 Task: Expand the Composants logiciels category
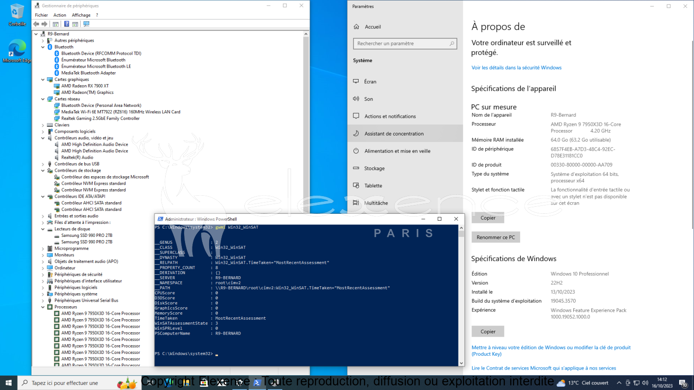43,131
